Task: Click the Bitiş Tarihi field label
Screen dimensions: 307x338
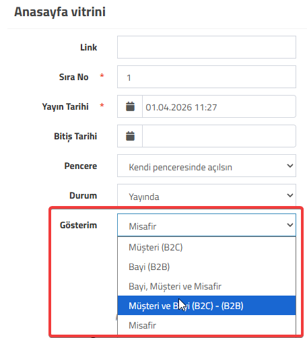Action: click(x=75, y=136)
